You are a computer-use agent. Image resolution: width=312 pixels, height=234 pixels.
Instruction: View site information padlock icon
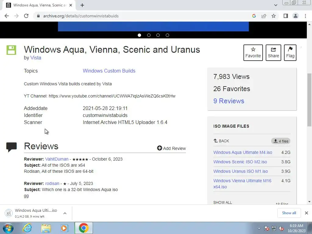(38, 16)
